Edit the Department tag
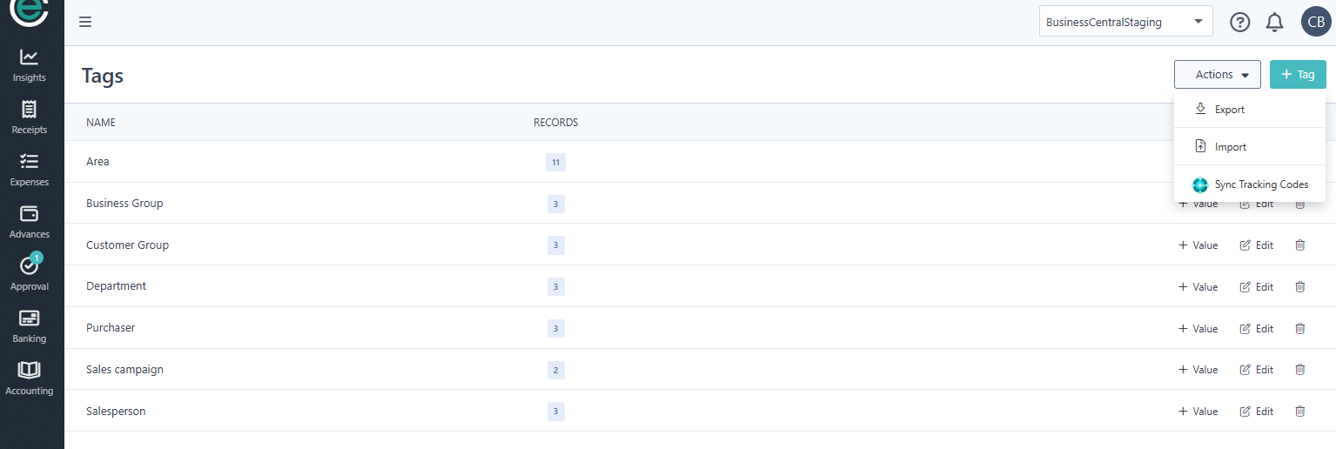 pos(1256,287)
